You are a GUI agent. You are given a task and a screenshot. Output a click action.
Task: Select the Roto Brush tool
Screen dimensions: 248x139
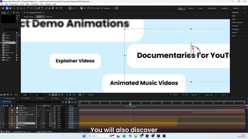[x=57, y=8]
